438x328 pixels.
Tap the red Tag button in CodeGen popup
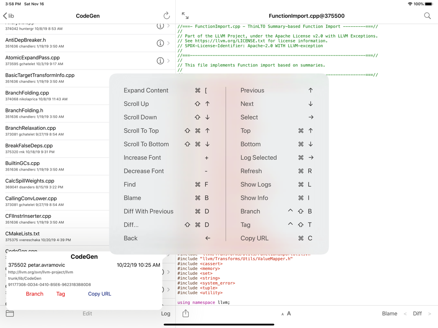60,294
